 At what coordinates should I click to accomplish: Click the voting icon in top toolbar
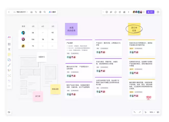tap(124, 12)
